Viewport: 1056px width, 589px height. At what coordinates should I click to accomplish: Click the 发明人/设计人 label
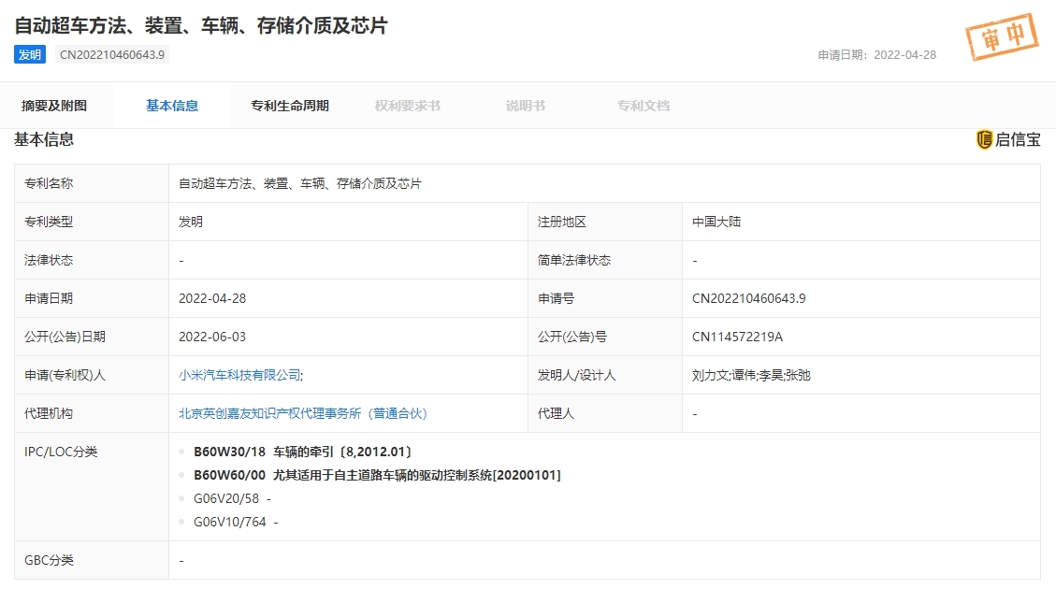[x=576, y=375]
